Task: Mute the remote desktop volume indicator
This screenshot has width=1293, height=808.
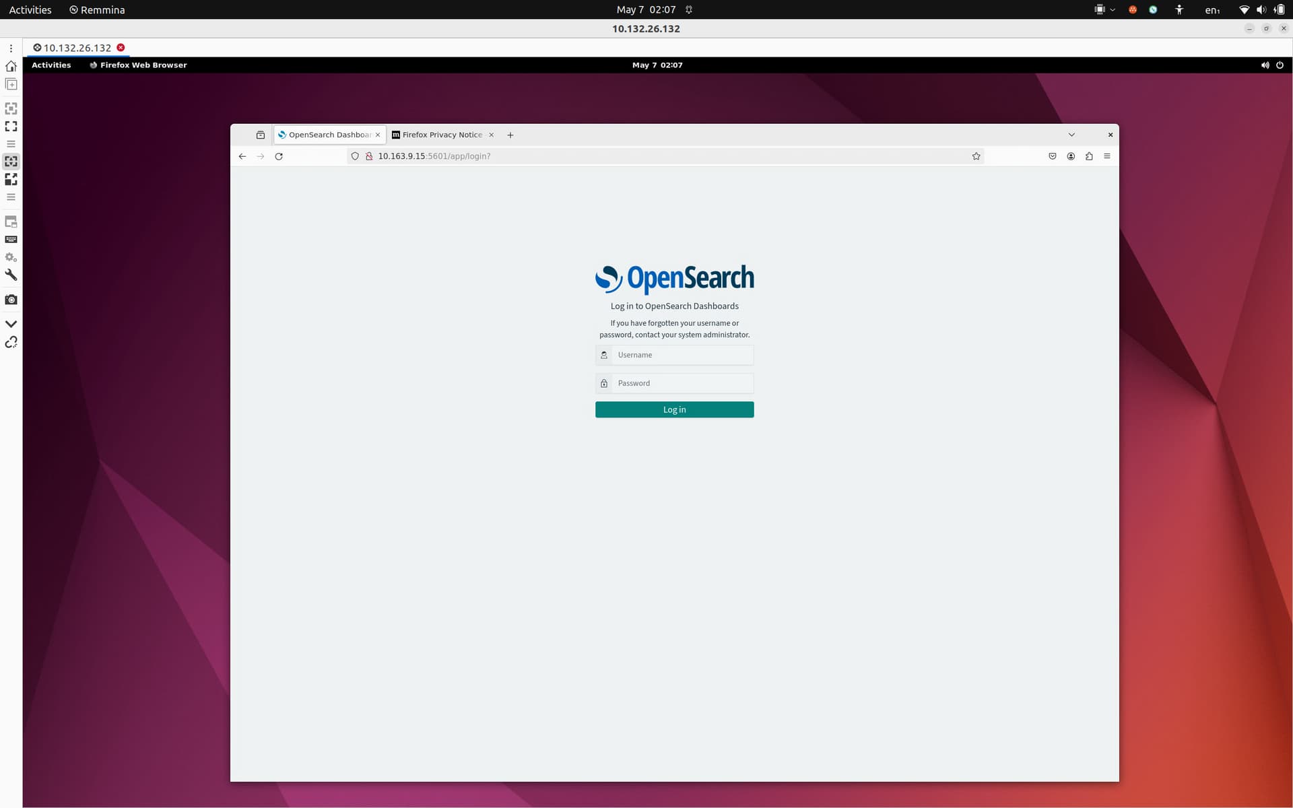Action: click(x=1265, y=65)
